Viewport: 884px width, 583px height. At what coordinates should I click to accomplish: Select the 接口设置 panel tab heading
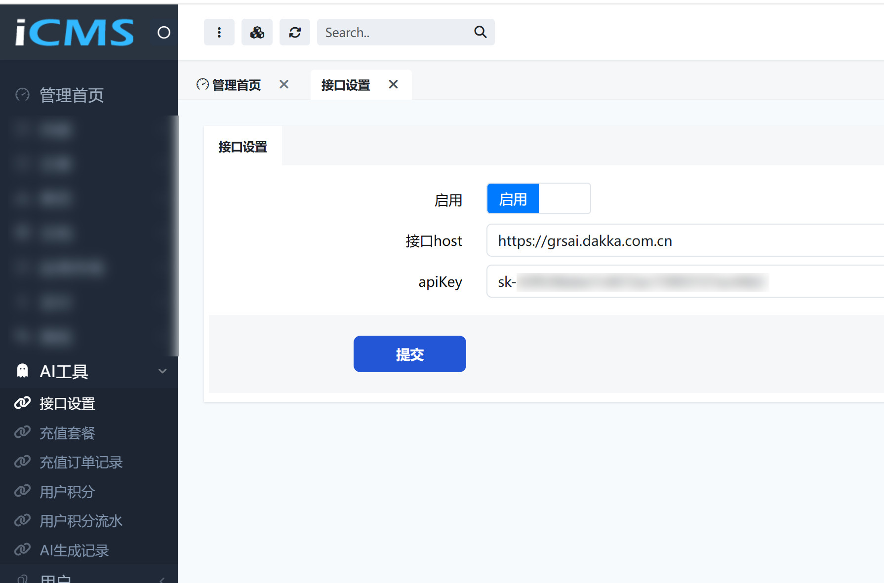click(x=242, y=147)
